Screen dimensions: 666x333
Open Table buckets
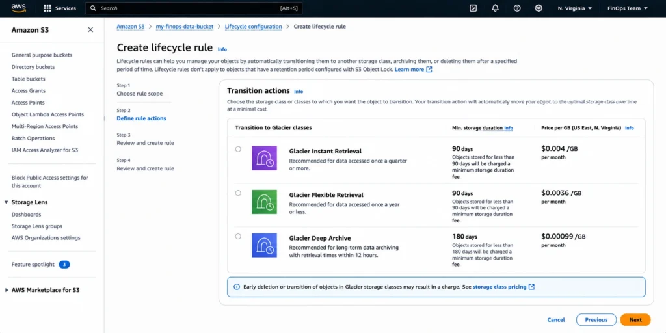[29, 79]
